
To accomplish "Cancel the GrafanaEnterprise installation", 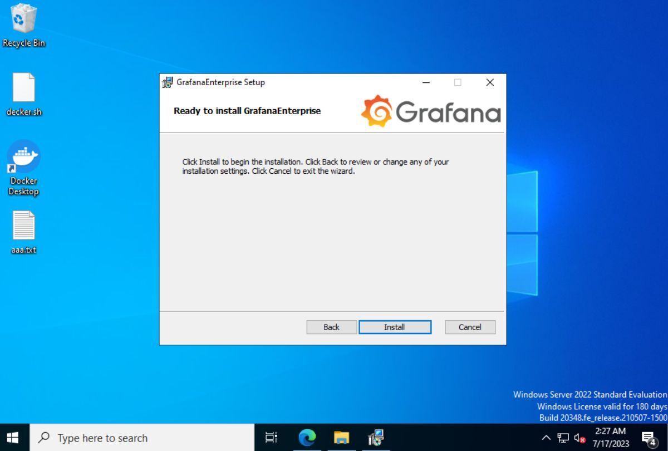I will pyautogui.click(x=470, y=327).
